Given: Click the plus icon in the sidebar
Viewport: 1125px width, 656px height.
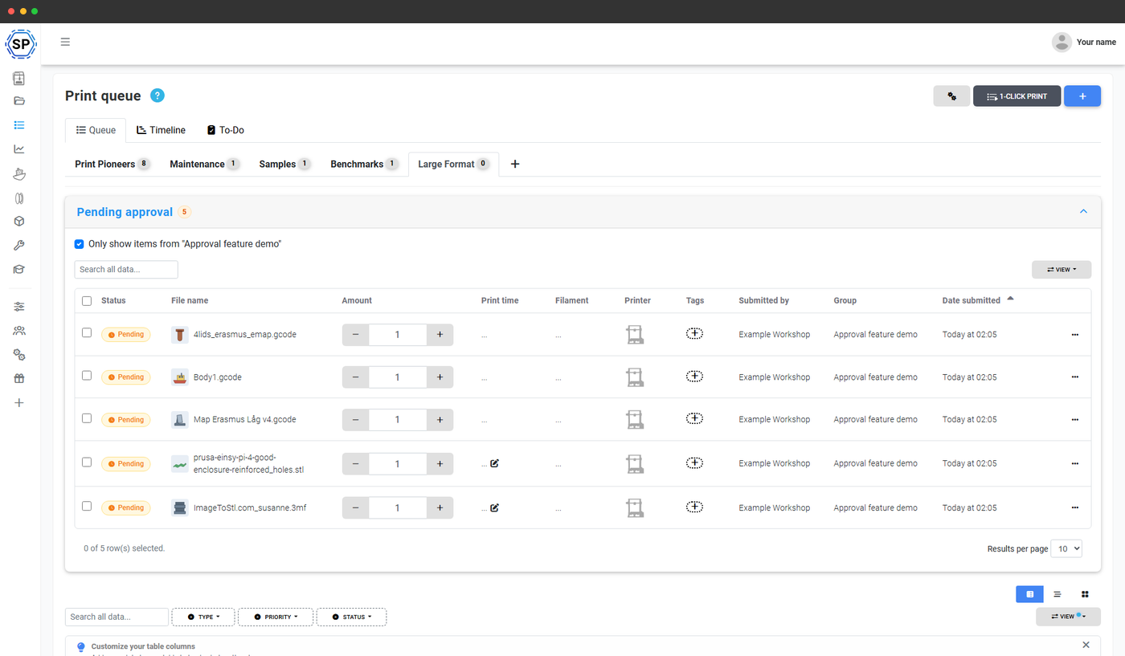Looking at the screenshot, I should [x=19, y=403].
